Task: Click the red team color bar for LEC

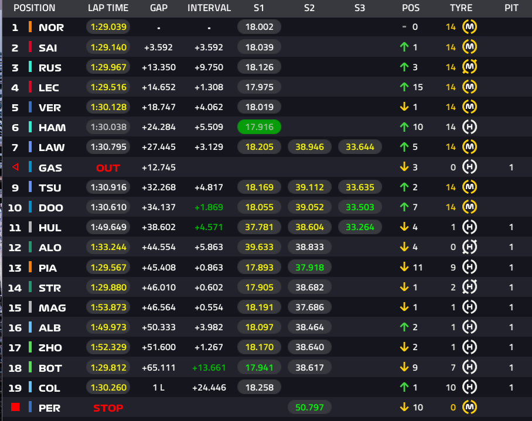Action: point(30,87)
